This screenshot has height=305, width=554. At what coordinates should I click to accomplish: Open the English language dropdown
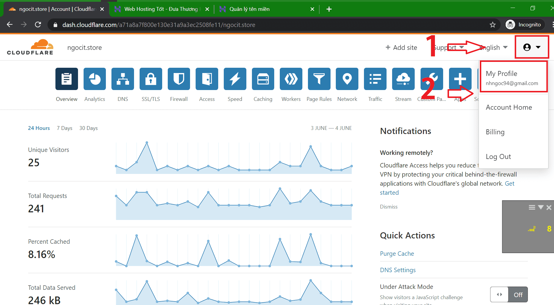pos(493,48)
